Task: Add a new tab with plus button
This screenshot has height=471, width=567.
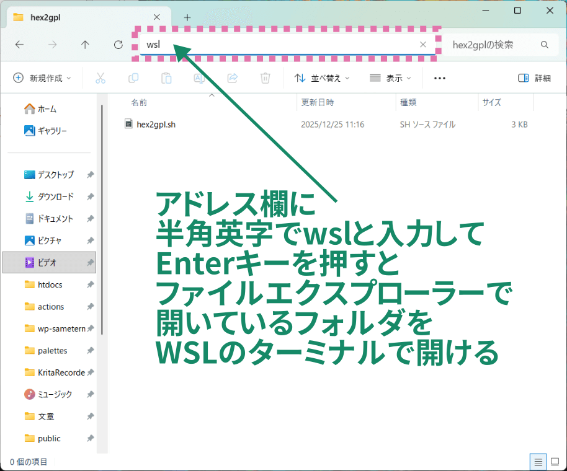Action: coord(187,17)
